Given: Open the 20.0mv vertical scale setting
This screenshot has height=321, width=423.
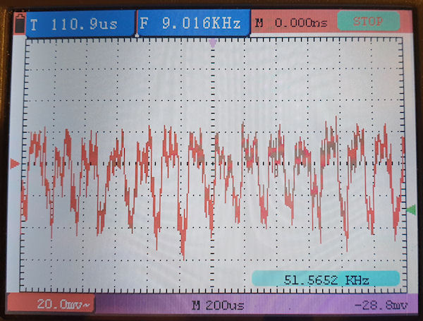Looking at the screenshot, I should (x=49, y=305).
